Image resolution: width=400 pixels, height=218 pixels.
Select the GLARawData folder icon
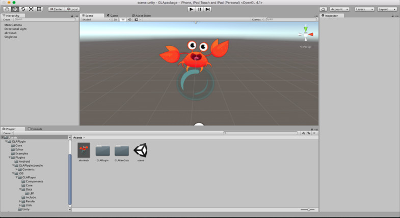(122, 150)
